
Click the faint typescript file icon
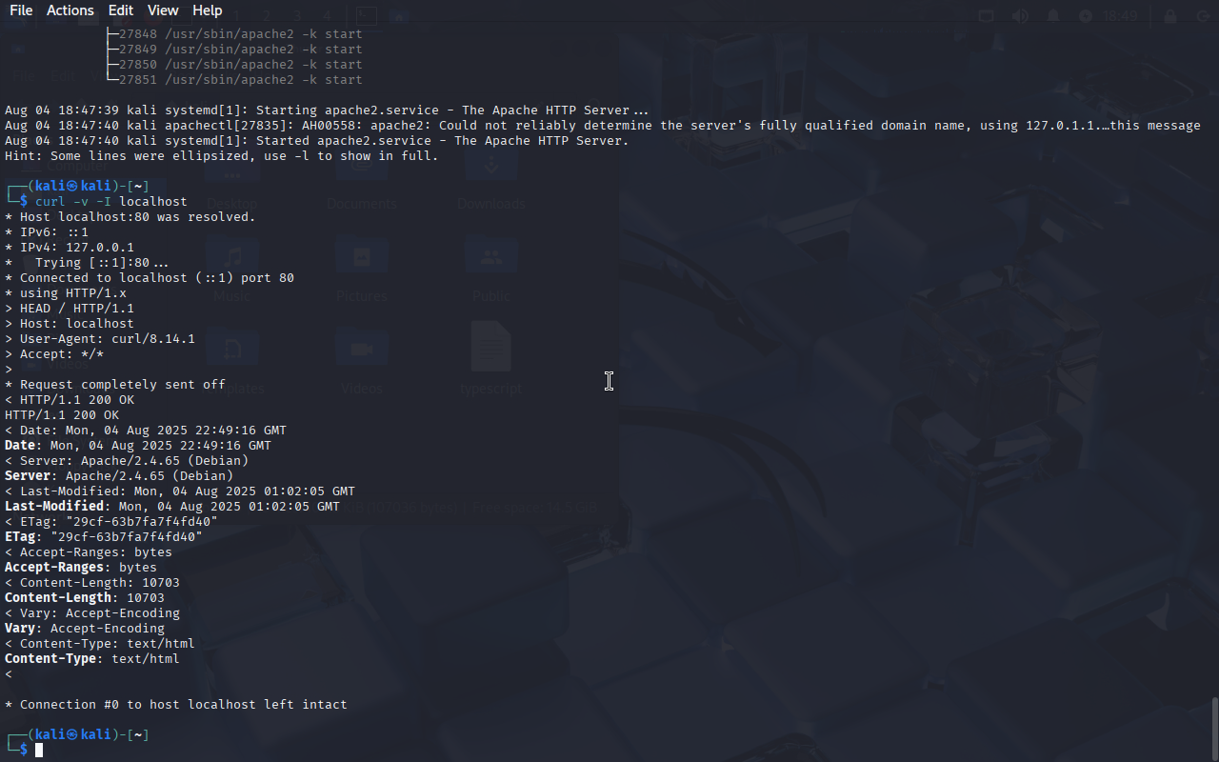tap(491, 347)
